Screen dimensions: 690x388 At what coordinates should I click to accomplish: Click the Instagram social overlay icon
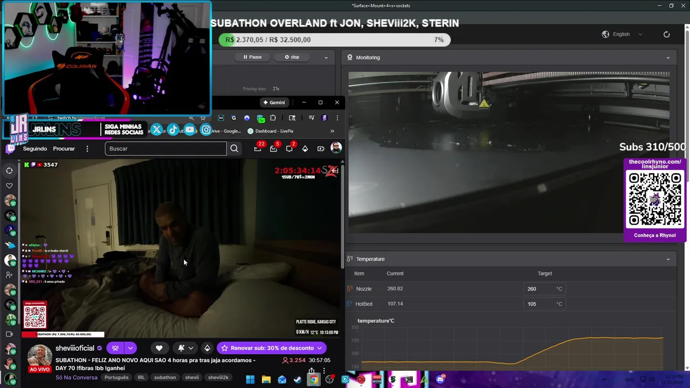(x=206, y=130)
